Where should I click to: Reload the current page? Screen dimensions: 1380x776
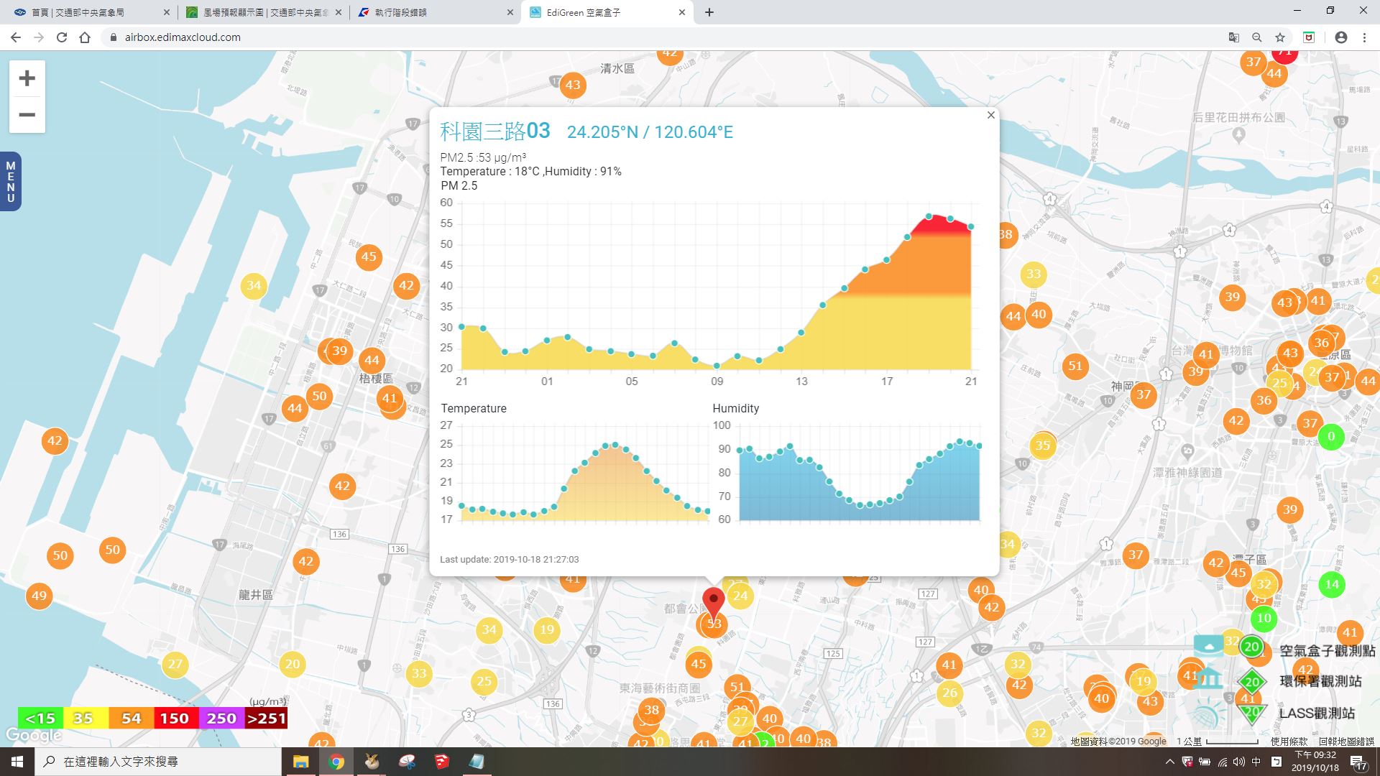(x=62, y=37)
